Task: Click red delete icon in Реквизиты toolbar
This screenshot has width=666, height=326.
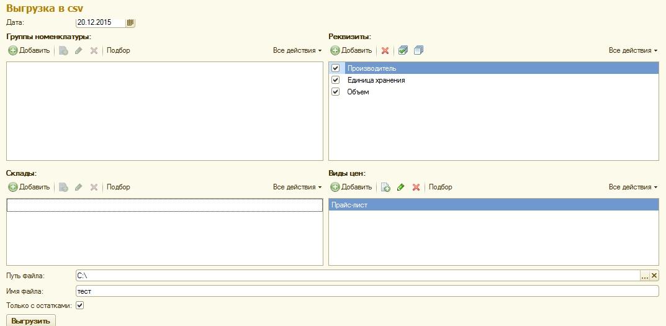Action: (385, 50)
